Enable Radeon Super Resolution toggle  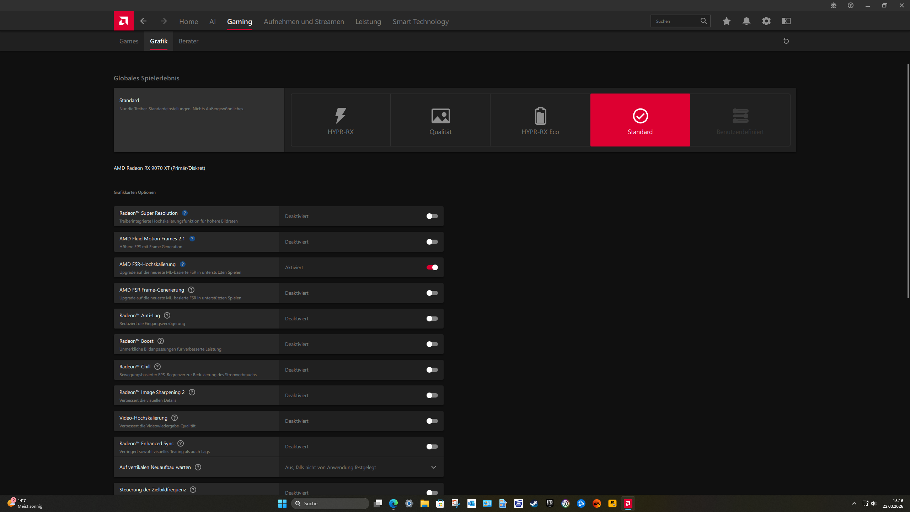(432, 216)
